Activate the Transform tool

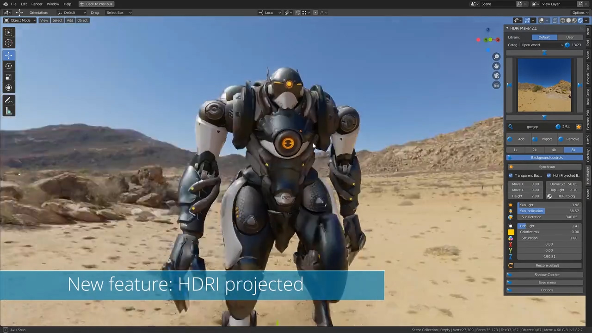(9, 87)
